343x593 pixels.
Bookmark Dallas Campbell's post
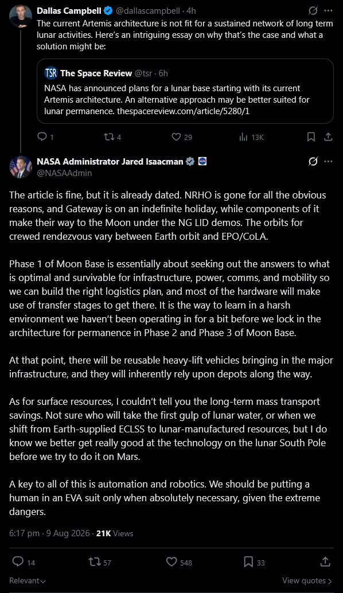[x=311, y=137]
